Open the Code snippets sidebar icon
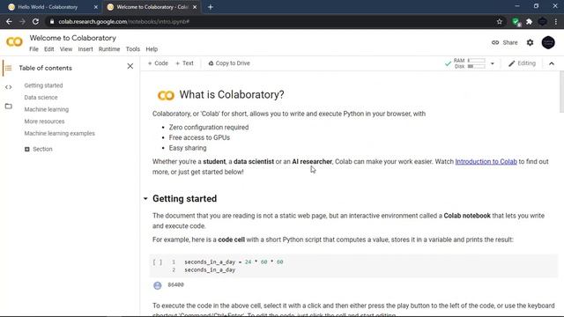564x317 pixels. tap(8, 87)
